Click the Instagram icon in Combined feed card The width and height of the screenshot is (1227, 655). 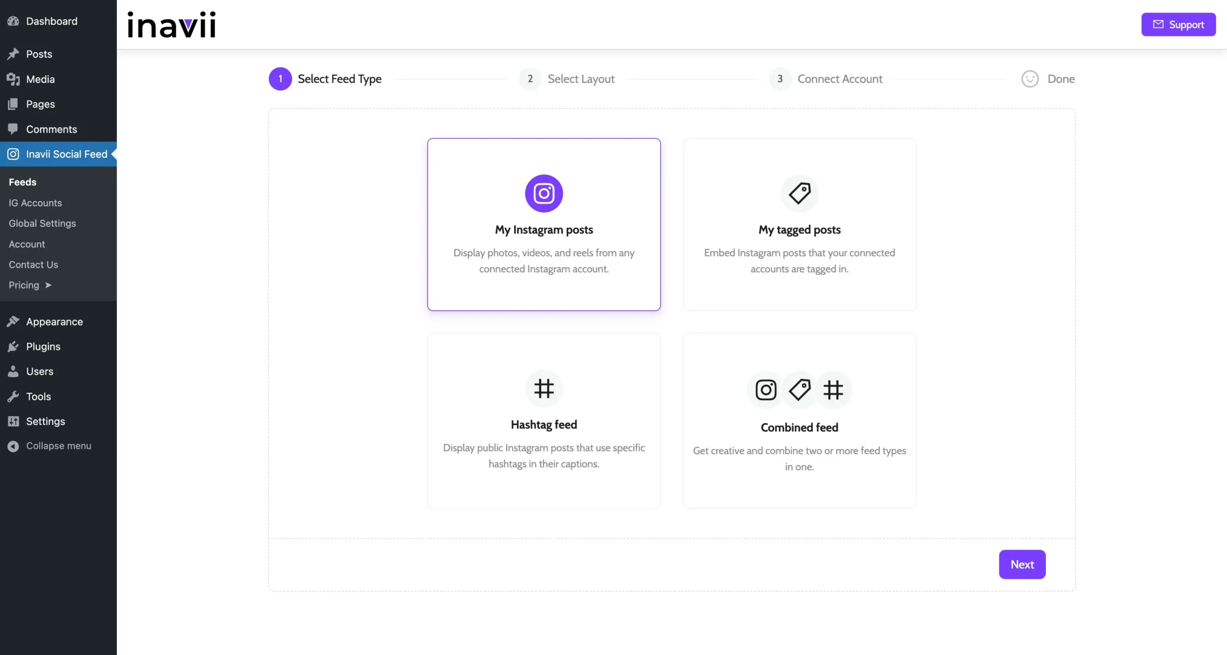point(765,390)
